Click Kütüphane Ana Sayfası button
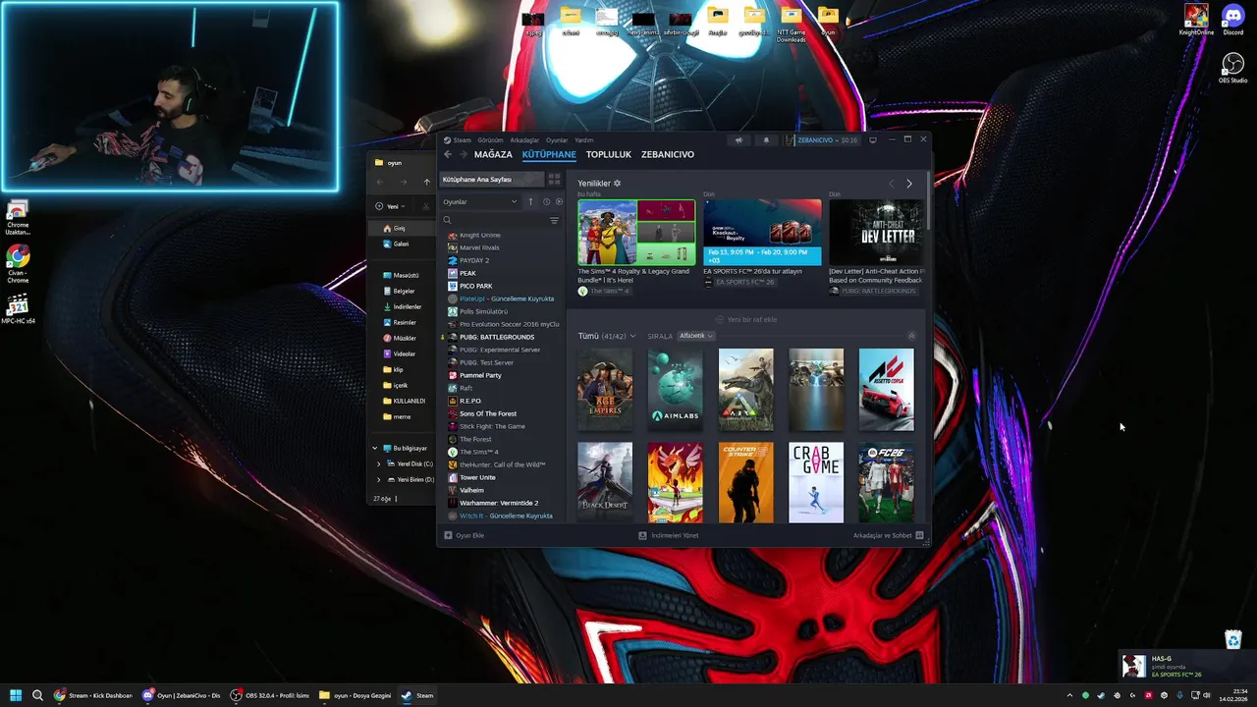This screenshot has height=707, width=1257. pyautogui.click(x=491, y=180)
